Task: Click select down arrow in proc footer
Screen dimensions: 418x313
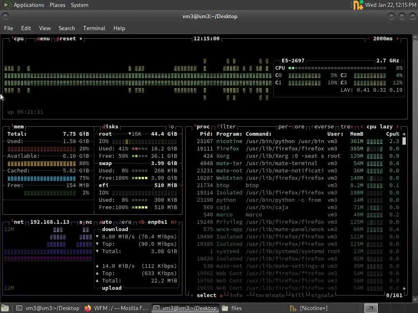Action: coord(221,295)
